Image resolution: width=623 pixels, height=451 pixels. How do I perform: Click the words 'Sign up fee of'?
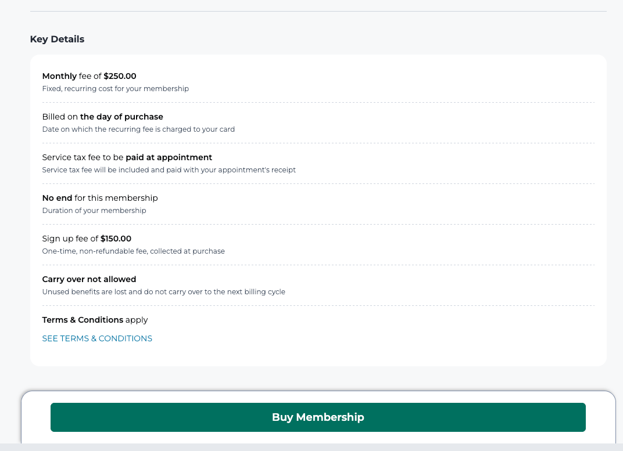point(70,239)
